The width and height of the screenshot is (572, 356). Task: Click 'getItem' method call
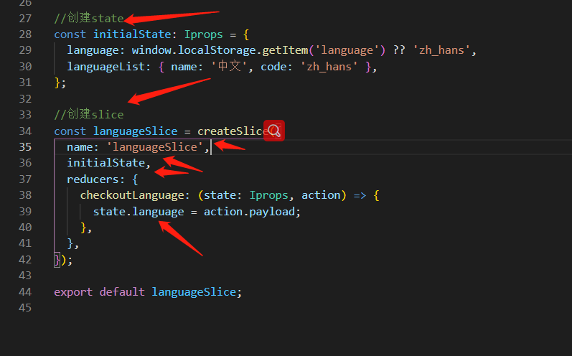coord(285,50)
